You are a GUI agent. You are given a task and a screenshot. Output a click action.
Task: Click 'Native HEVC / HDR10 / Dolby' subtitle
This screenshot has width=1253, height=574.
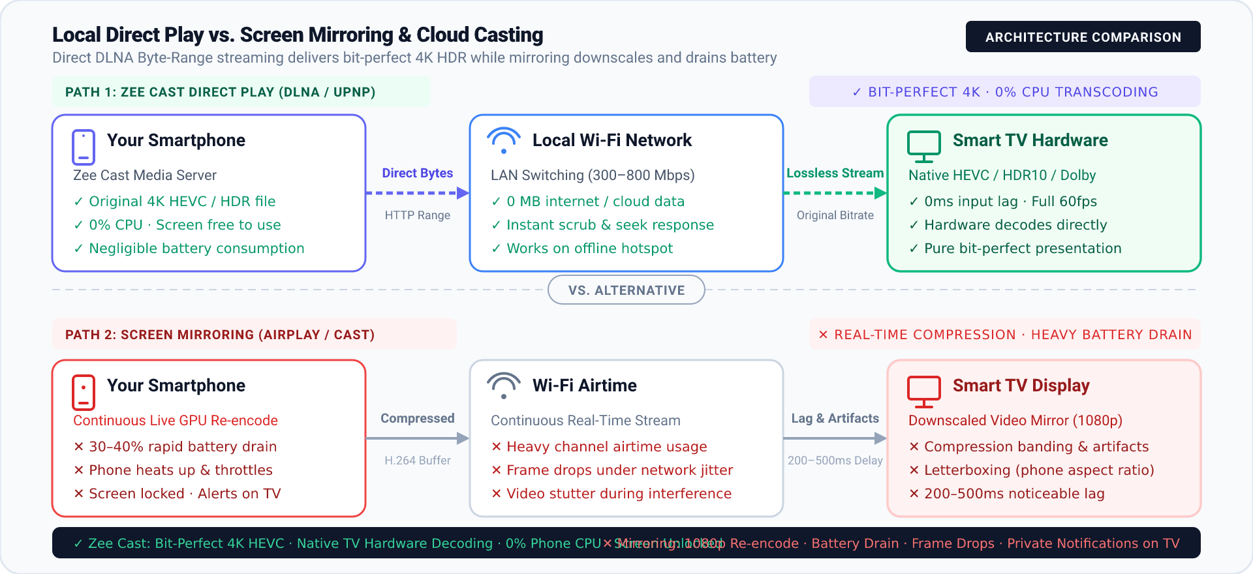coord(1002,175)
